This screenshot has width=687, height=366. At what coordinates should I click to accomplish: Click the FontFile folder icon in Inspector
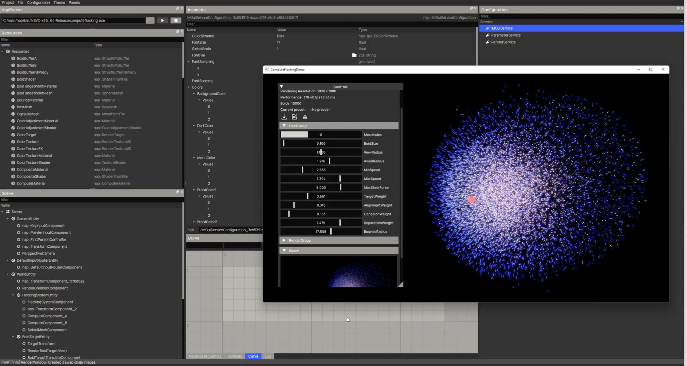coord(354,55)
